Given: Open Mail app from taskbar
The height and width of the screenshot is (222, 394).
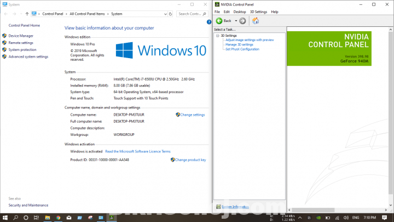Looking at the screenshot, I should coord(69,218).
